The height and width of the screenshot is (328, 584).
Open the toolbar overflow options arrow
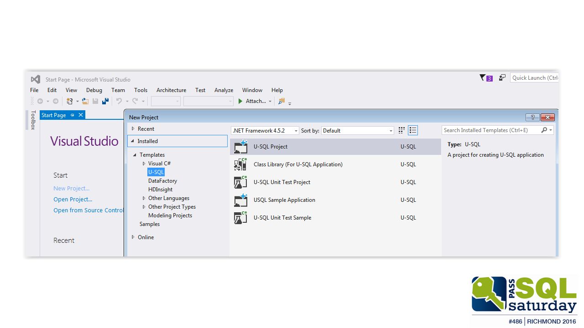pyautogui.click(x=290, y=103)
